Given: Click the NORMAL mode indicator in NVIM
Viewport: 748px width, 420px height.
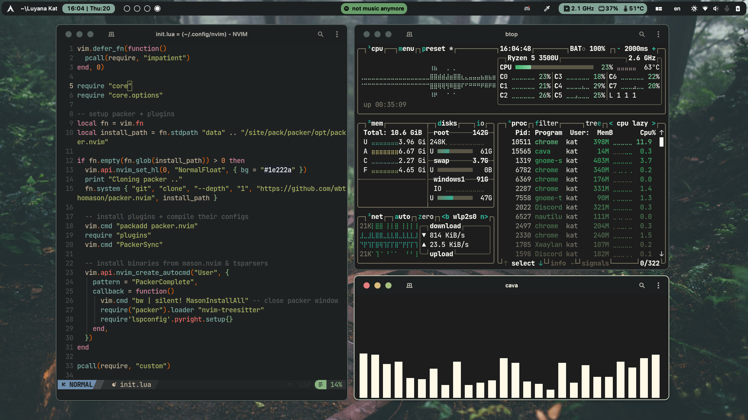Looking at the screenshot, I should pyautogui.click(x=77, y=385).
